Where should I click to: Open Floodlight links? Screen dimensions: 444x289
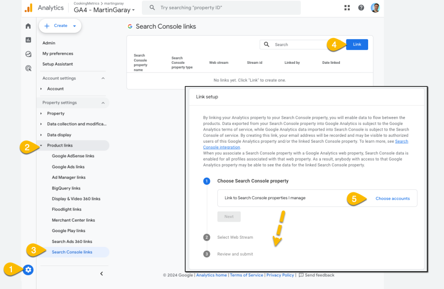pyautogui.click(x=66, y=210)
